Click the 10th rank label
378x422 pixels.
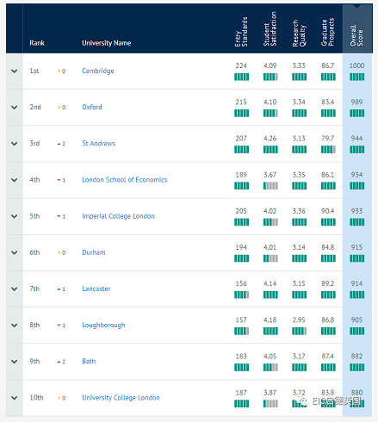tap(36, 398)
